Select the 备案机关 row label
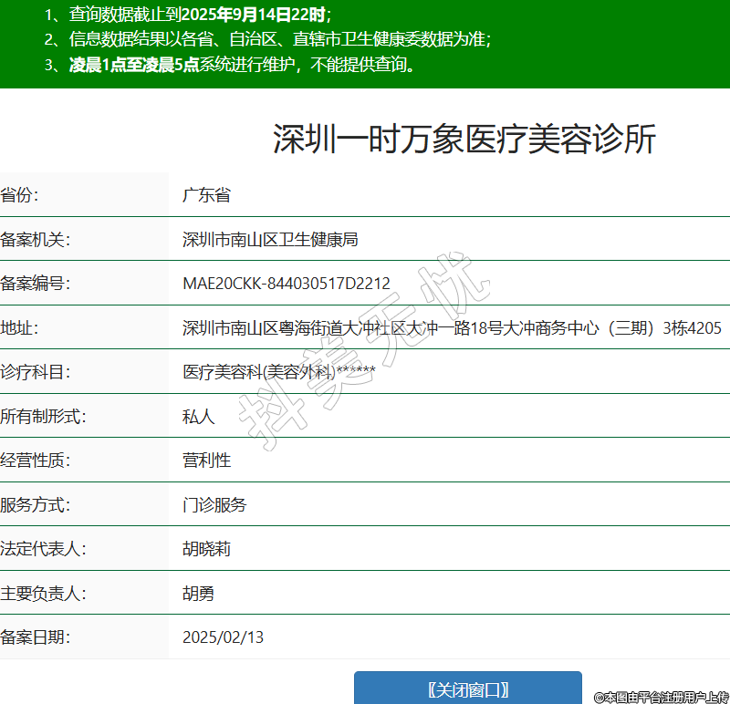The height and width of the screenshot is (704, 730). coord(36,240)
